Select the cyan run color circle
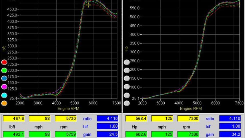Screen dimensions: 245x138 tap(4, 95)
